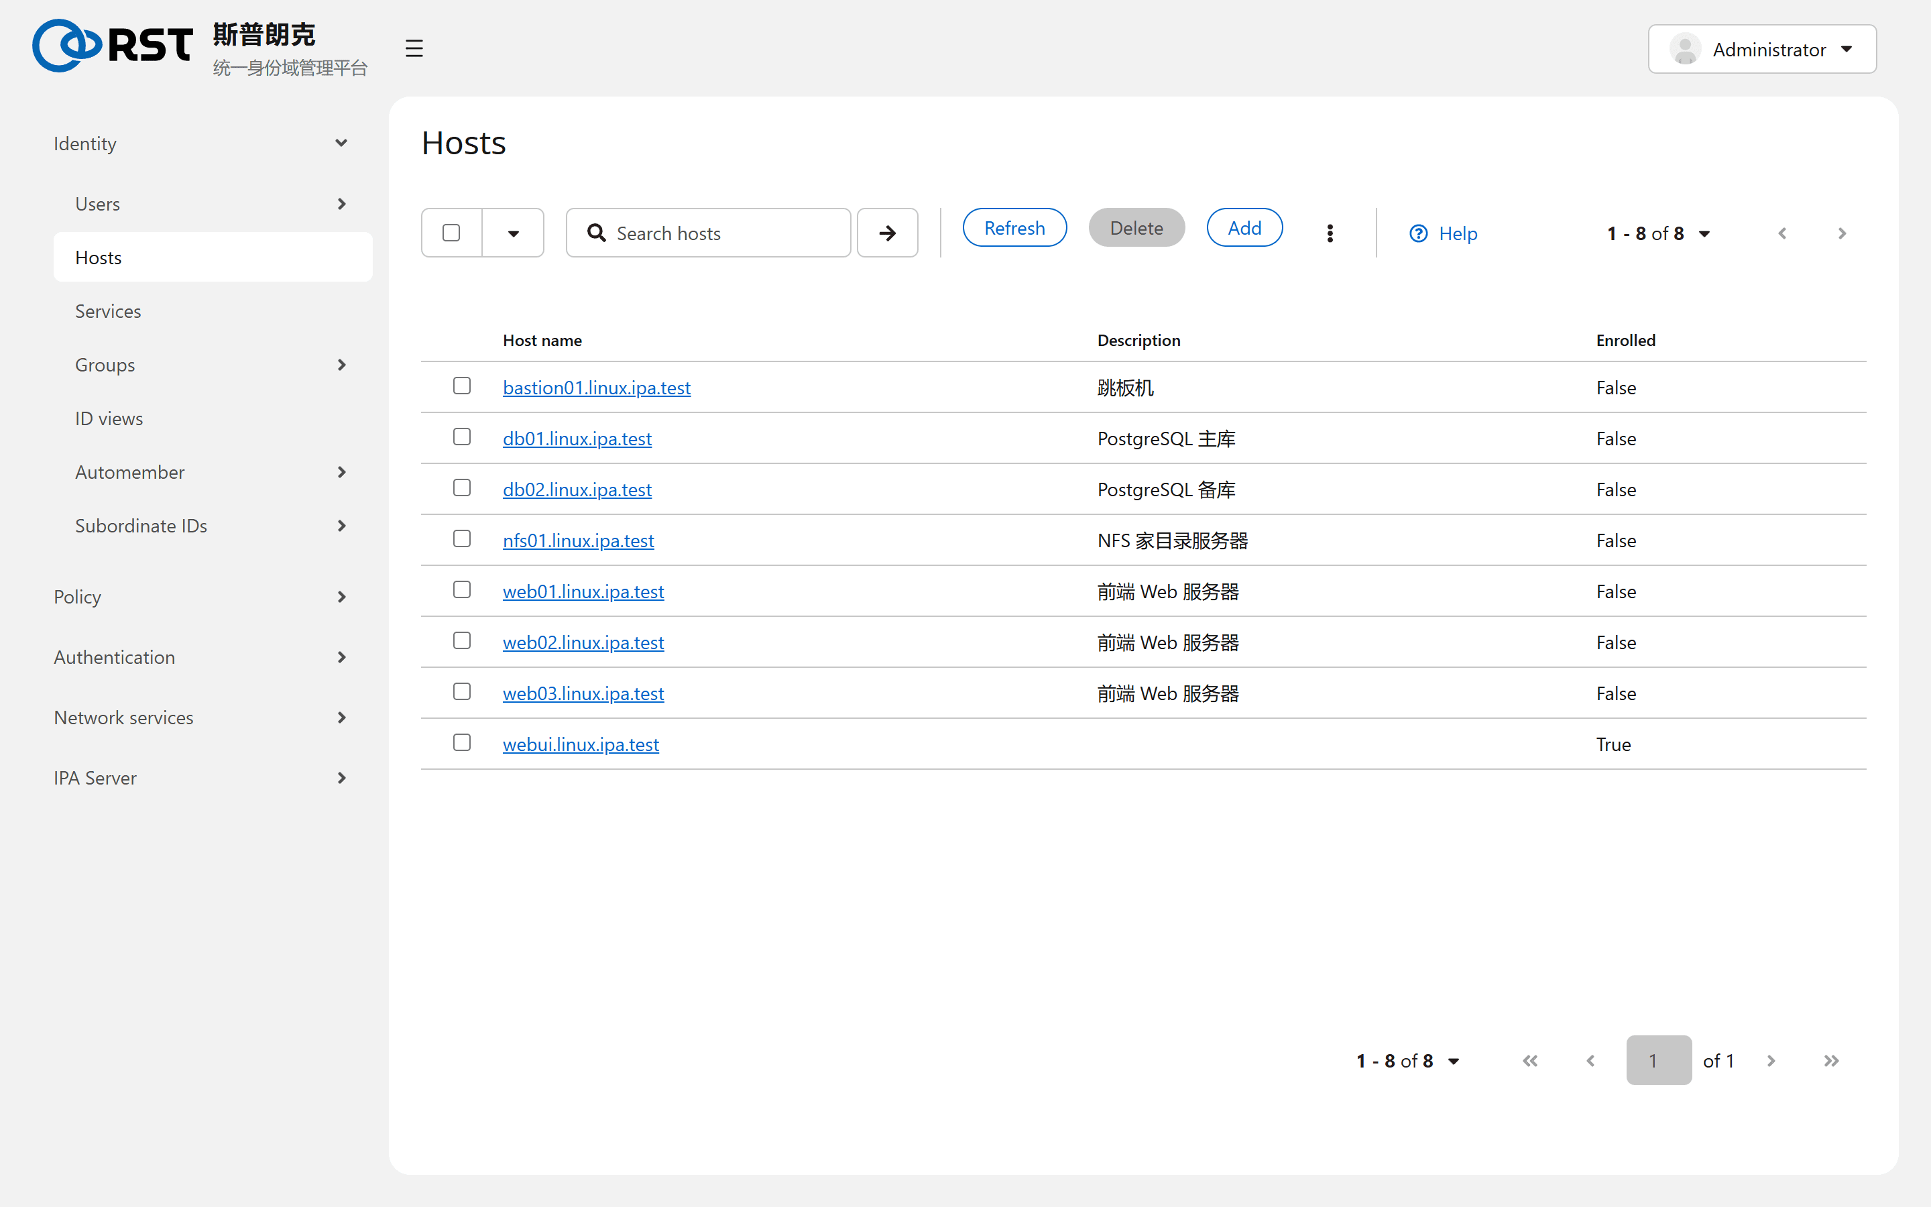
Task: Click the Delete button
Action: 1136,228
